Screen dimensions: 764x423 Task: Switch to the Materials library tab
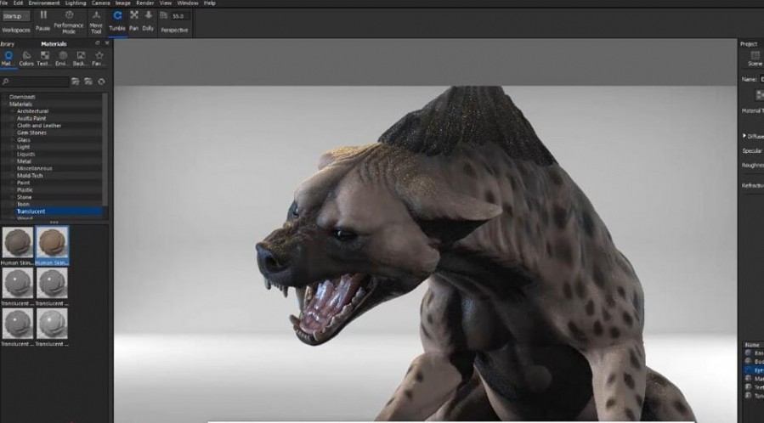click(8, 59)
